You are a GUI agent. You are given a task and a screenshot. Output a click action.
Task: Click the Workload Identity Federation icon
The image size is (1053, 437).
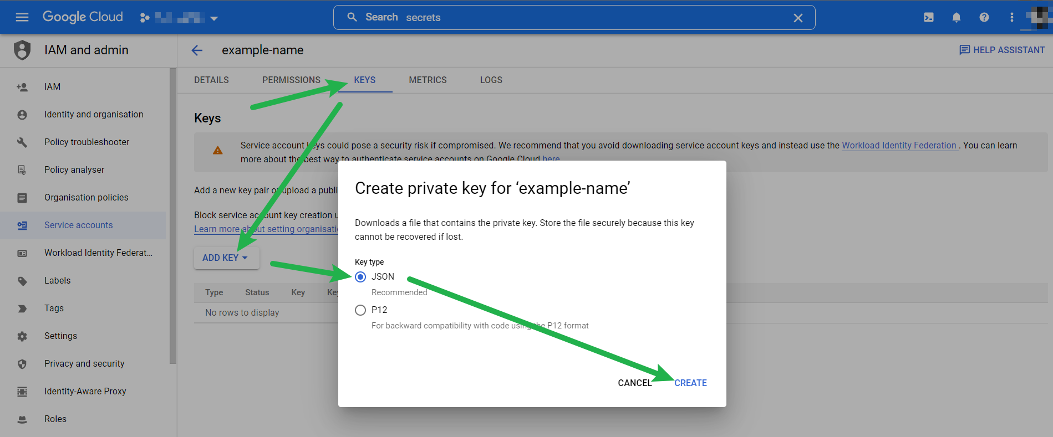click(x=22, y=253)
